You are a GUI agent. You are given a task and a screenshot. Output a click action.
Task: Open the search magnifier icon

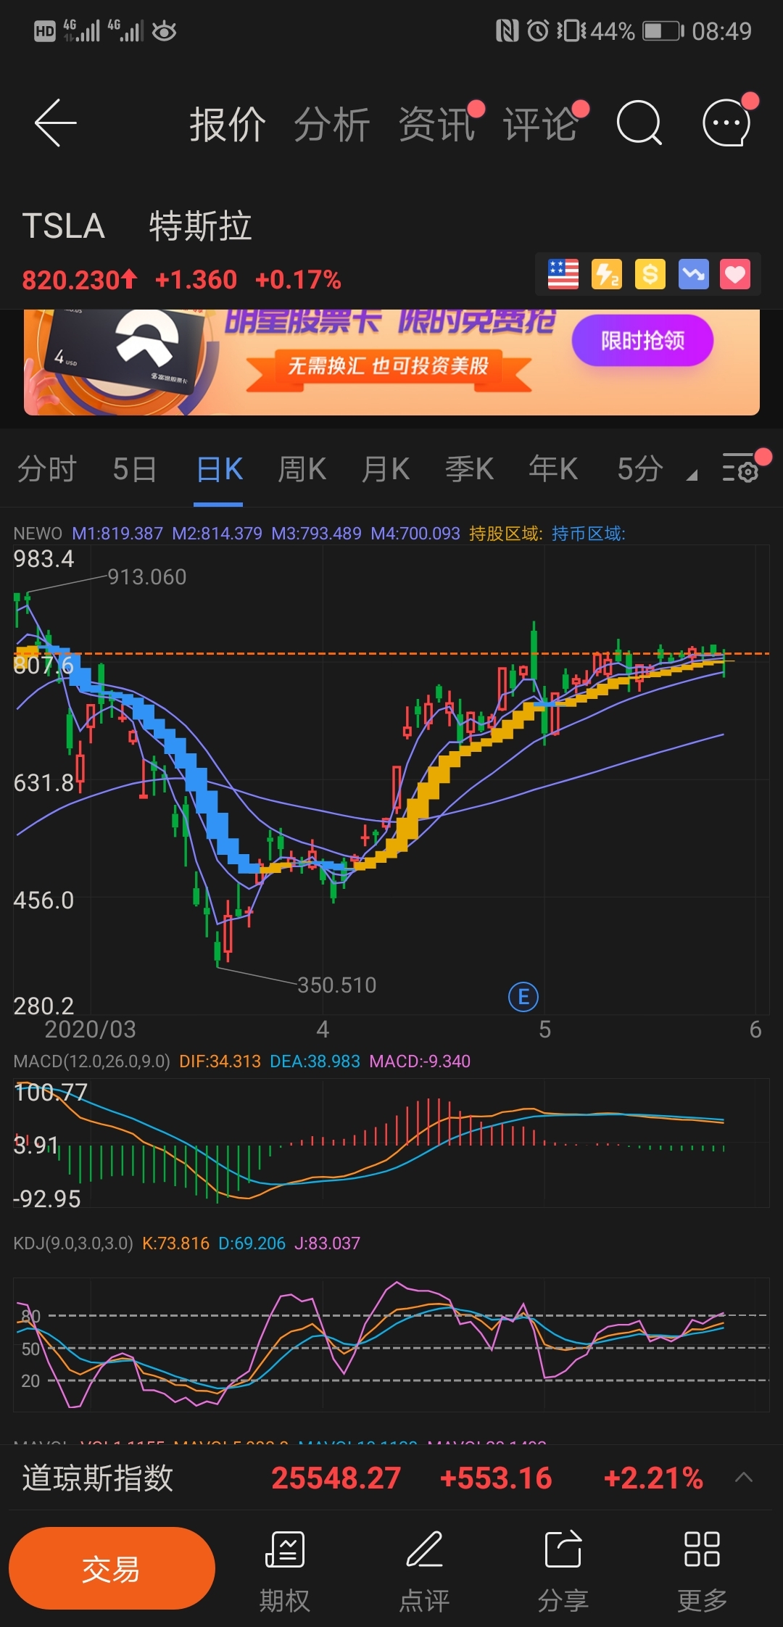[x=639, y=123]
